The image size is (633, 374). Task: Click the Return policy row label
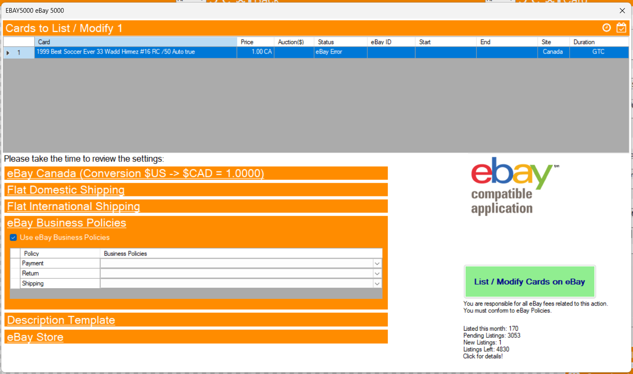click(60, 274)
